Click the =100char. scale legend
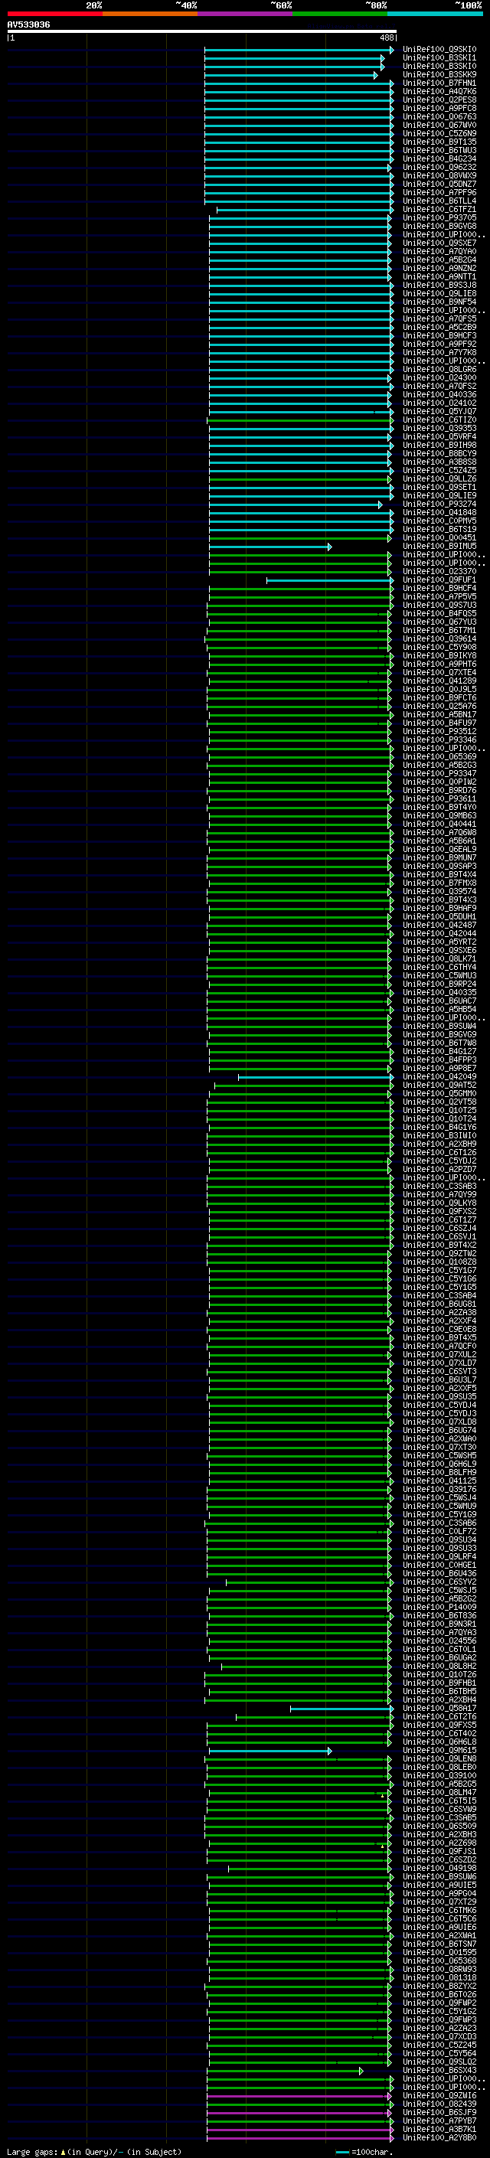The image size is (490, 2158). click(364, 2152)
